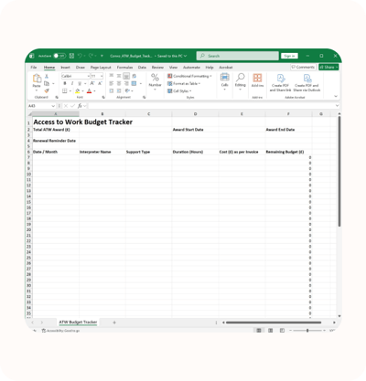Click the Copy icon
This screenshot has width=366, height=381.
pyautogui.click(x=47, y=83)
